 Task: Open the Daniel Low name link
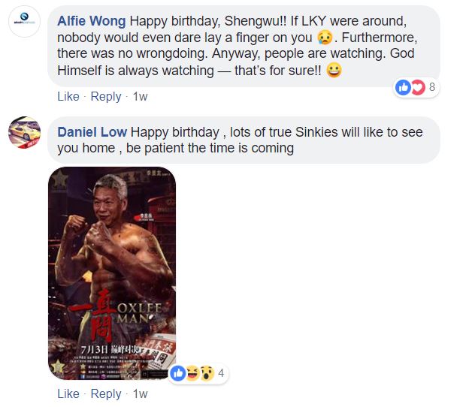point(92,132)
